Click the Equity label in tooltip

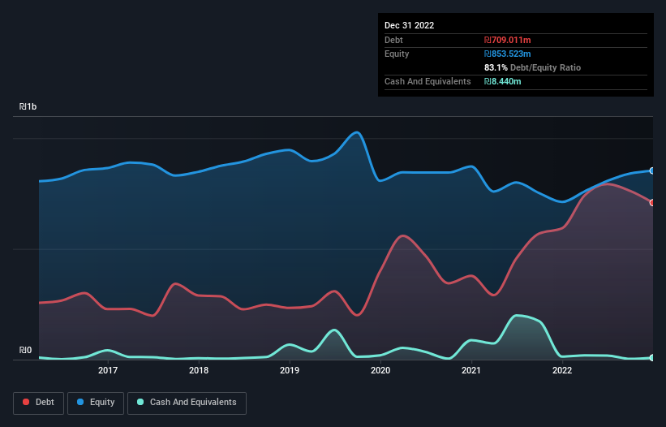397,54
